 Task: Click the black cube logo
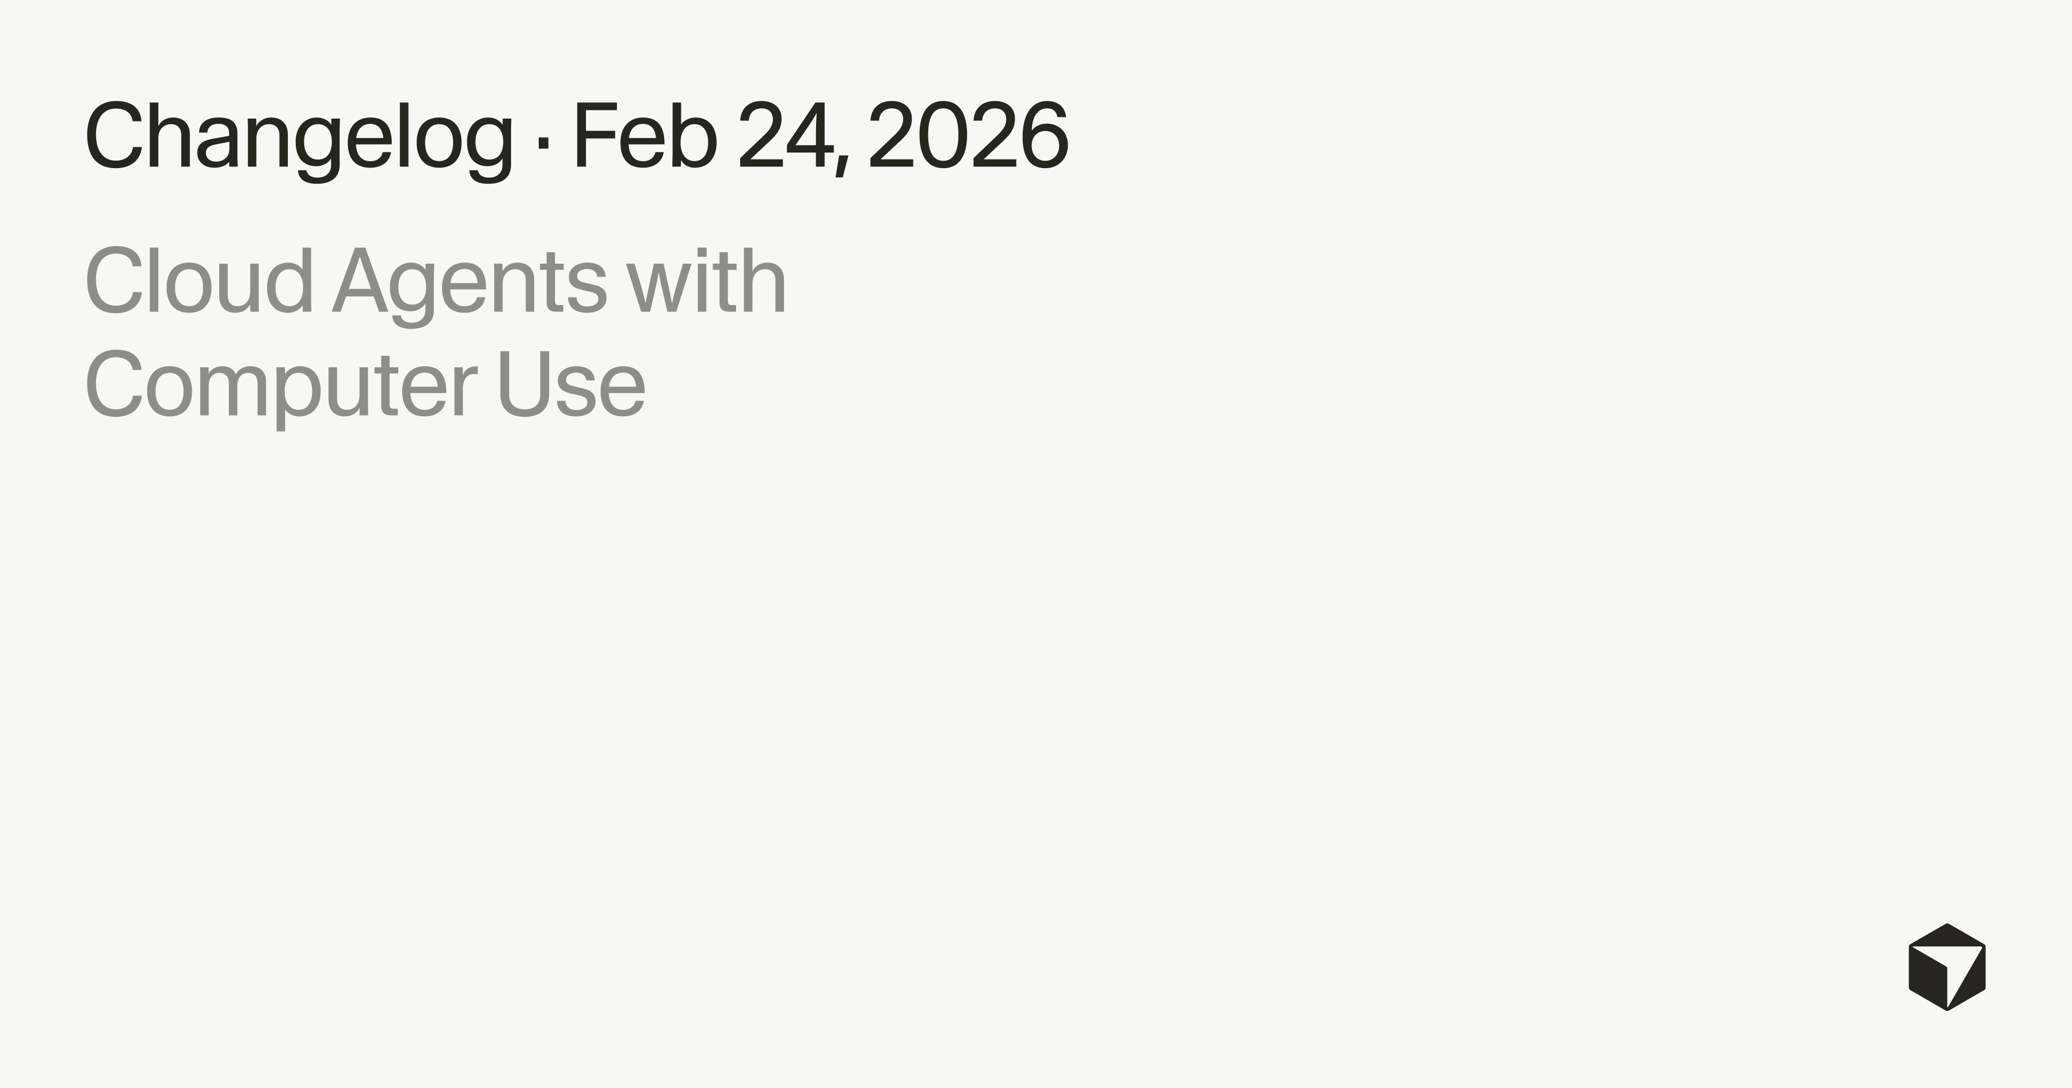1947,967
